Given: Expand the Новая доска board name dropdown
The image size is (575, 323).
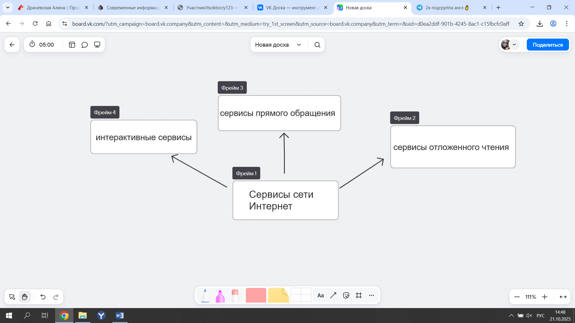Looking at the screenshot, I should (x=299, y=45).
